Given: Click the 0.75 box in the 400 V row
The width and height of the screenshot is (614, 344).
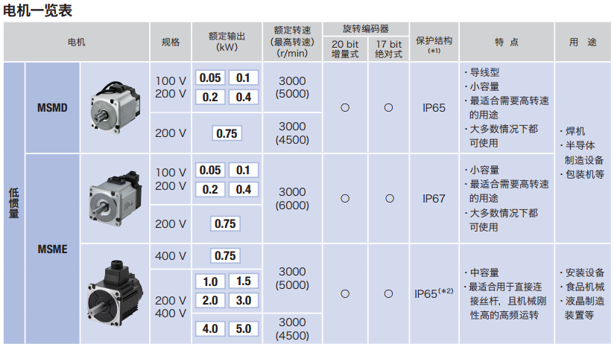Looking at the screenshot, I should point(225,256).
